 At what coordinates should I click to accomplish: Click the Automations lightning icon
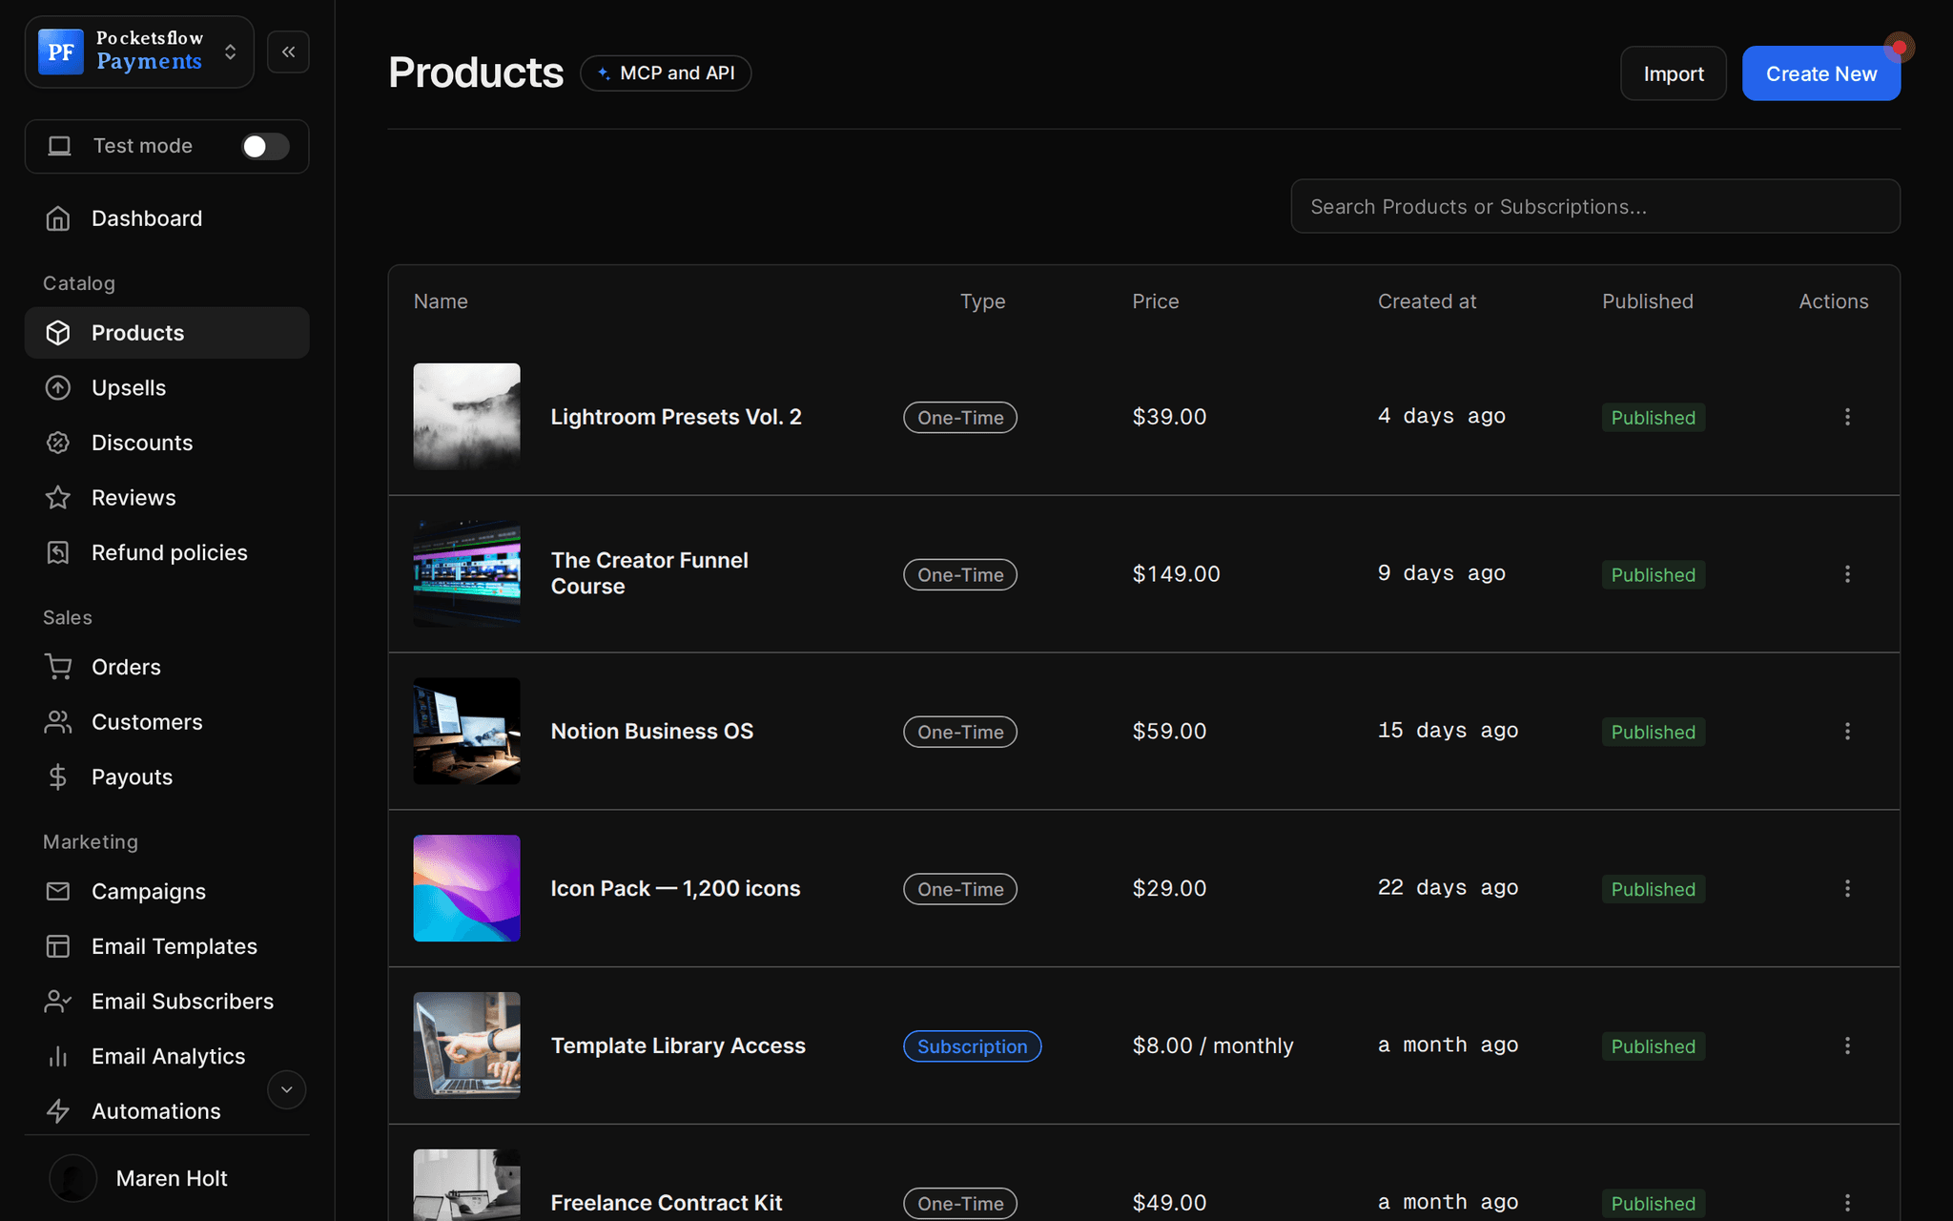pos(58,1111)
